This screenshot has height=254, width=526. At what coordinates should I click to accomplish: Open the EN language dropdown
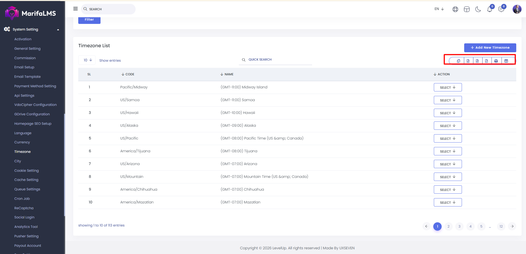(439, 9)
